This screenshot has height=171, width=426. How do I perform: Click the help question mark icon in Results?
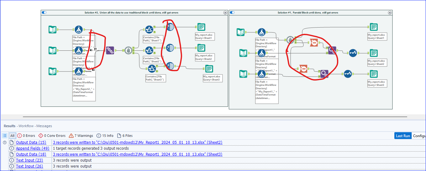pos(4,142)
